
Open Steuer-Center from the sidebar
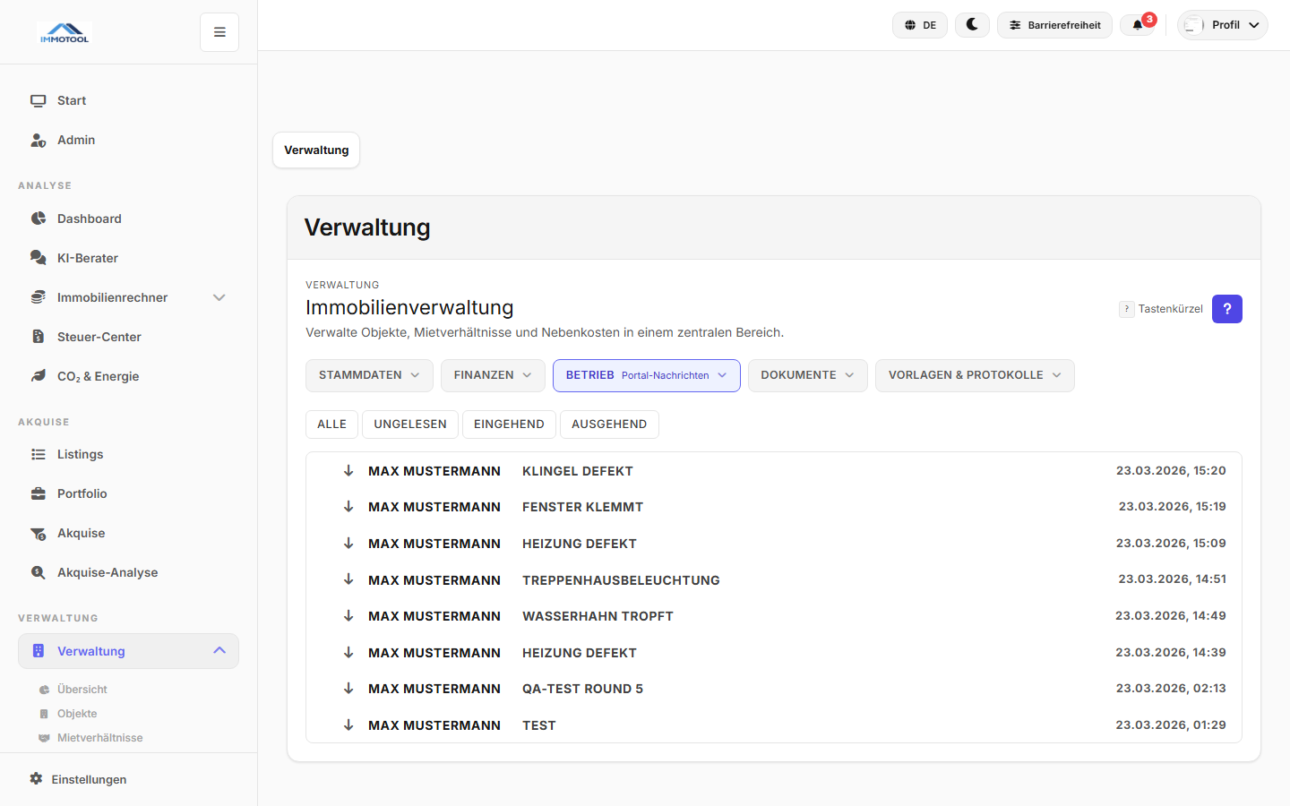click(x=99, y=337)
